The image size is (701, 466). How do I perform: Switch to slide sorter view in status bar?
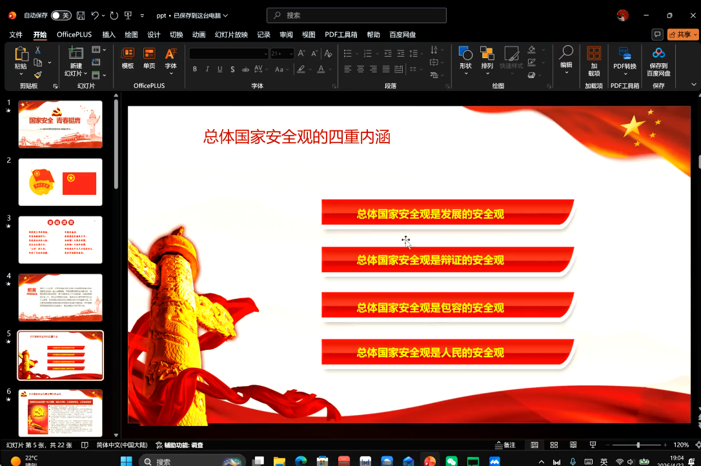554,445
